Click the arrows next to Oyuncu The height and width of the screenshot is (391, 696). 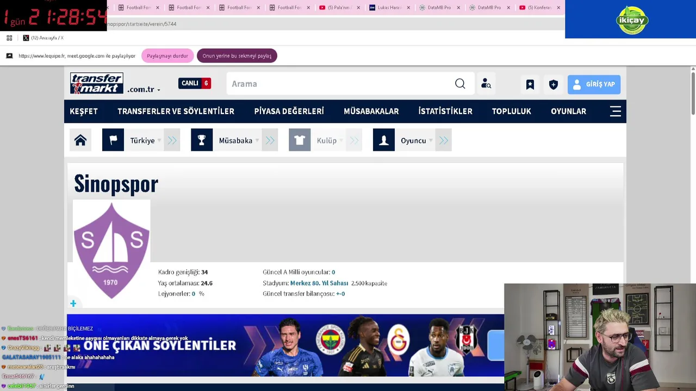tap(444, 140)
